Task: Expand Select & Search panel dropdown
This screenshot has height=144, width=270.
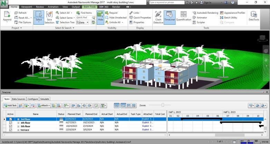Action: tap(65, 28)
